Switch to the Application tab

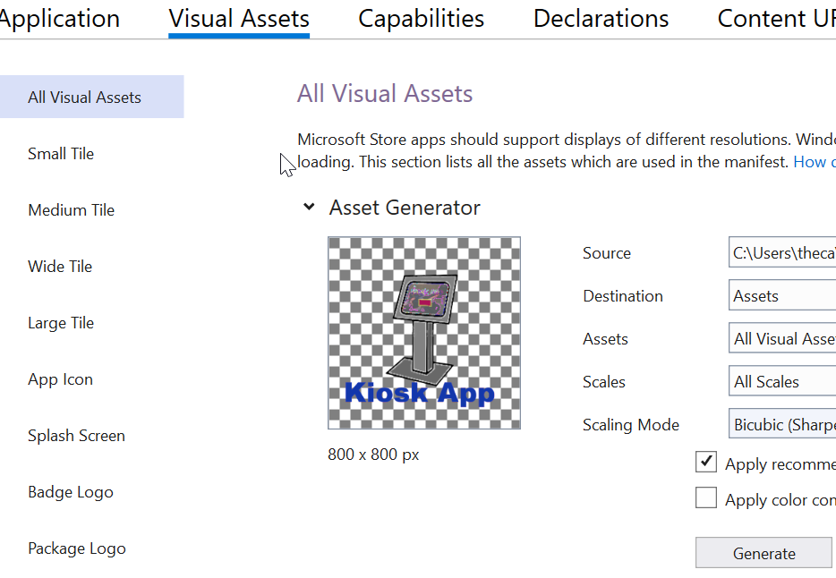(x=59, y=19)
